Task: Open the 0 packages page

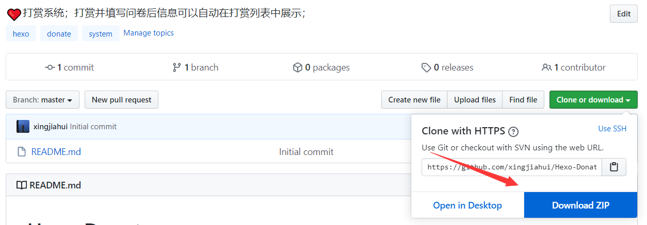Action: [x=321, y=67]
